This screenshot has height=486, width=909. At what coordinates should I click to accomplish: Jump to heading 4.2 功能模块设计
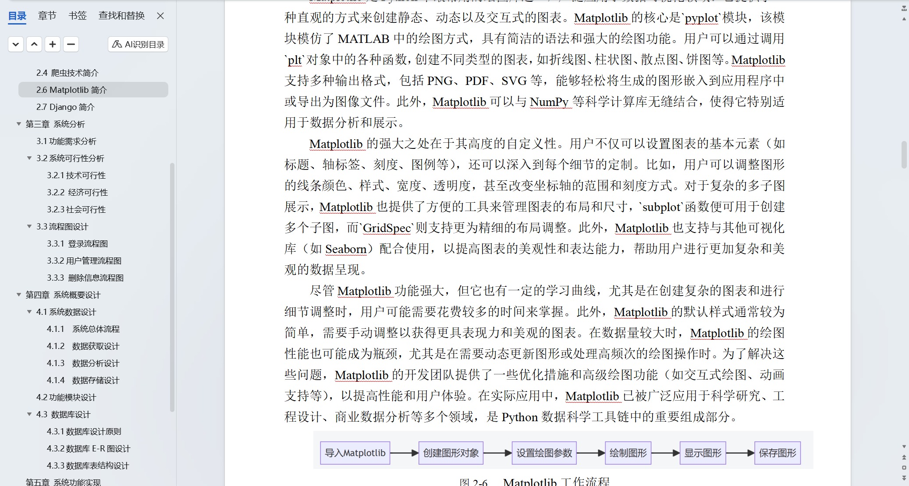tap(66, 397)
